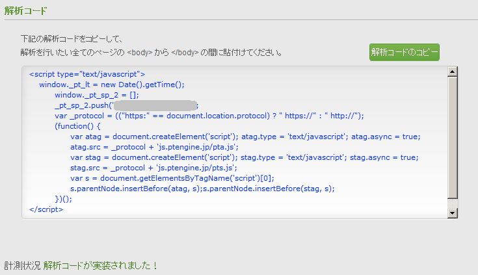Viewport: 478px width, 275px height.
Task: Click the instruction line mentioning <body> tags
Action: coord(152,53)
